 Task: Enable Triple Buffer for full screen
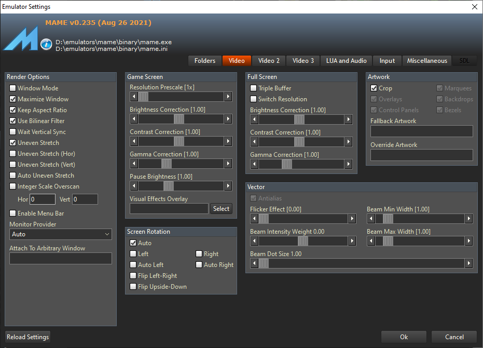[x=254, y=88]
